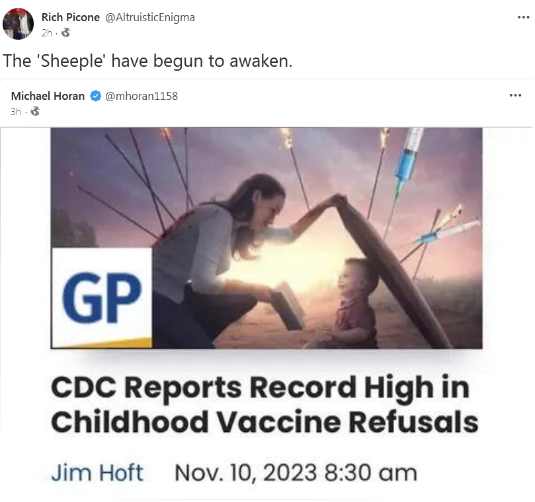
Task: Click the 2h timestamp on post
Action: 47,33
